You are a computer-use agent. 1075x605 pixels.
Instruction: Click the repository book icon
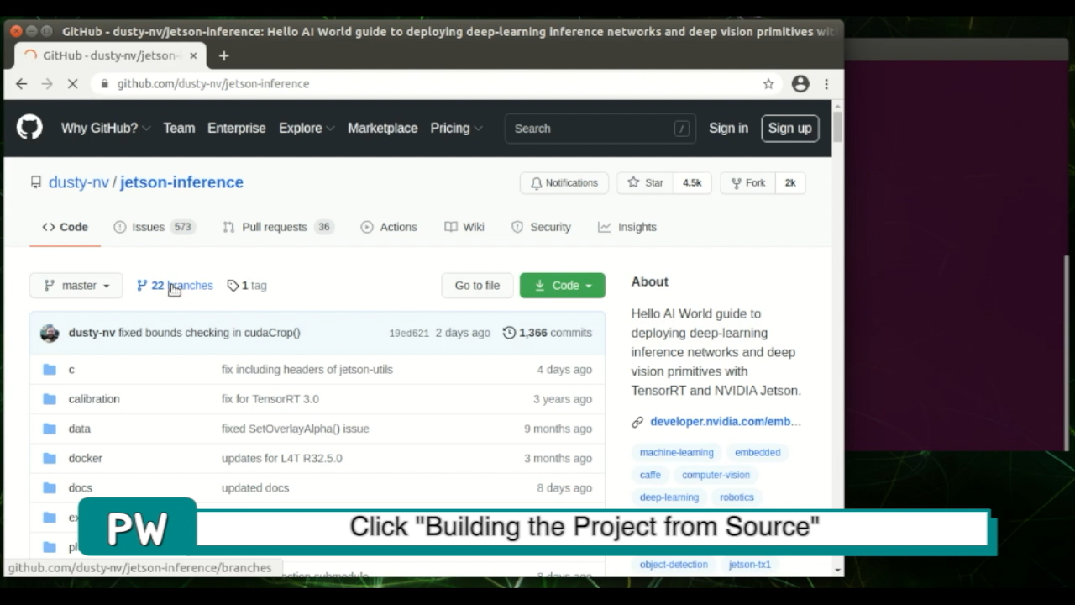click(x=36, y=182)
